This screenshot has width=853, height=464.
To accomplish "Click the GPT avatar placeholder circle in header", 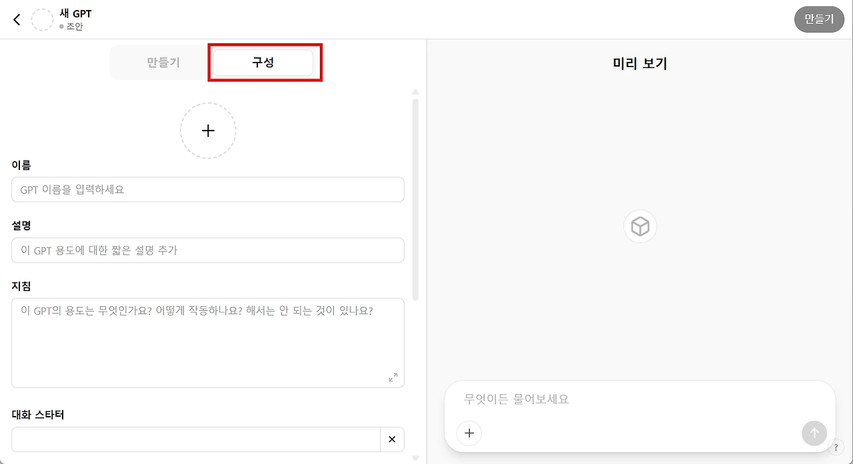I will 42,20.
